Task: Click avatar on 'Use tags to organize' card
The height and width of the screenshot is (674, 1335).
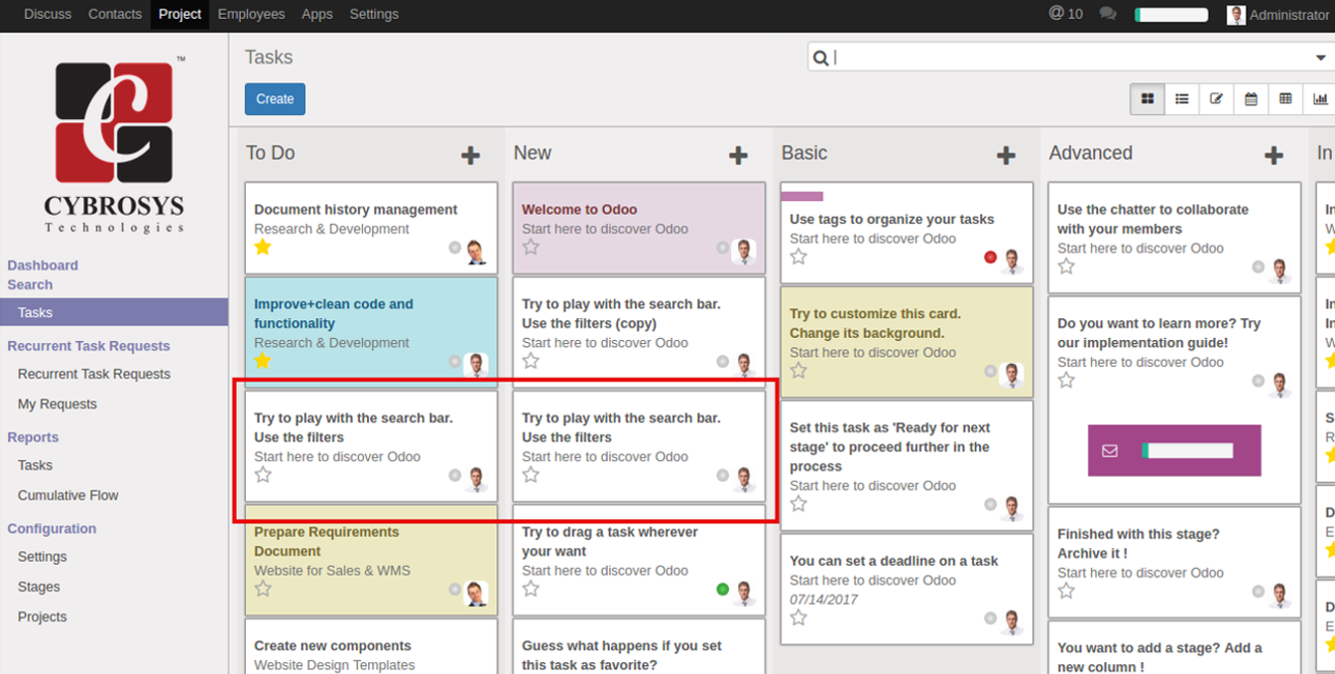Action: point(1012,262)
